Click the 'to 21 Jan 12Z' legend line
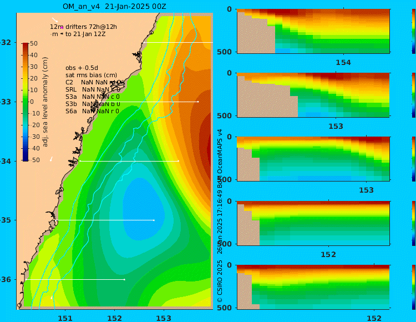Screen dimensions: 416x322 [x=85, y=34]
